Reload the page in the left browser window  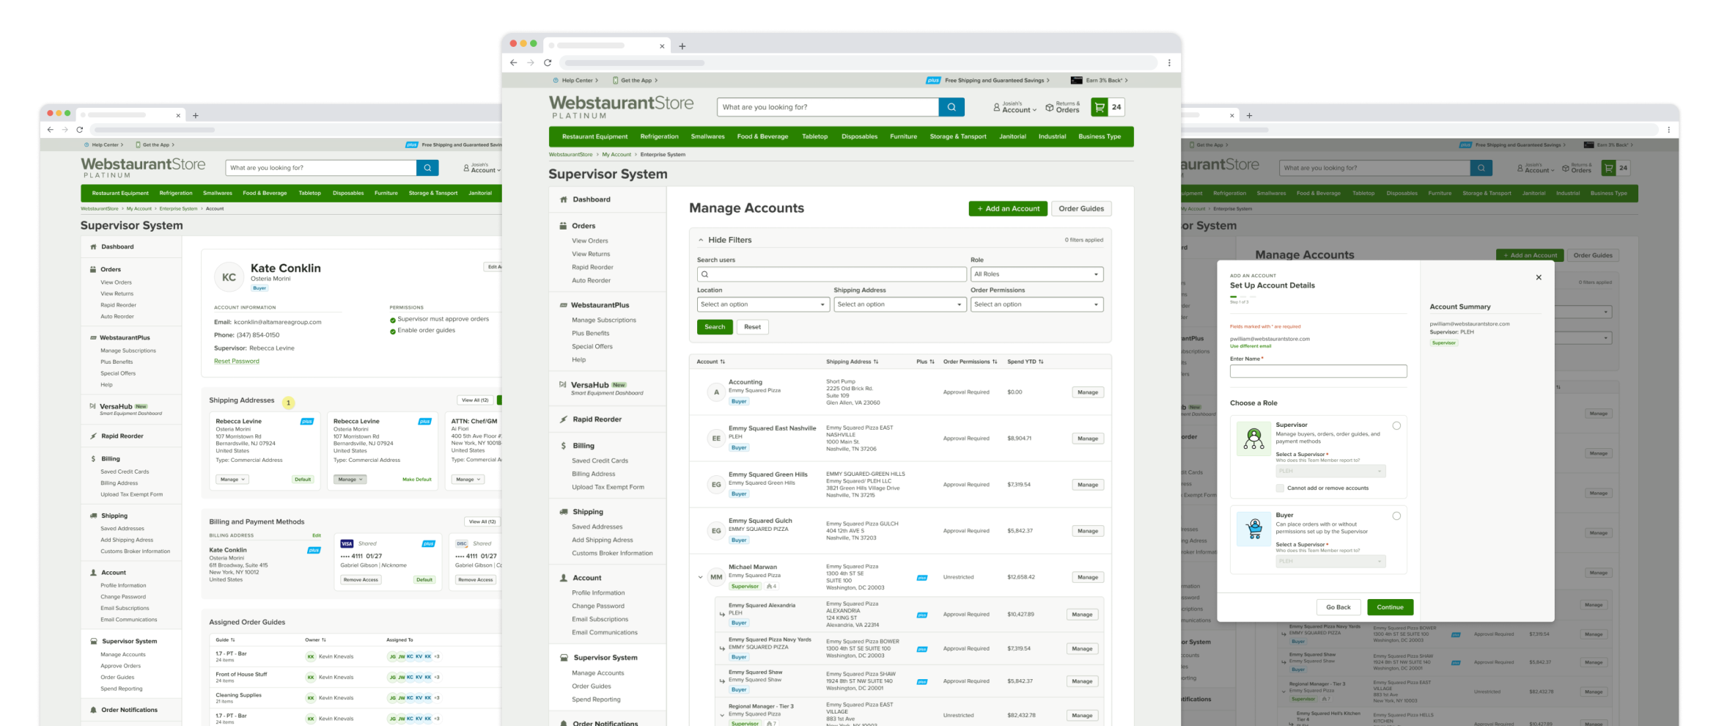pyautogui.click(x=79, y=130)
